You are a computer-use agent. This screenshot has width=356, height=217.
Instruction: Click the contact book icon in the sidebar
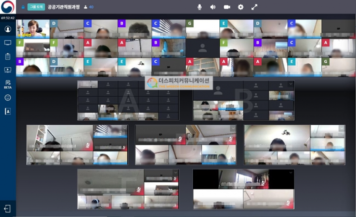tap(8, 111)
